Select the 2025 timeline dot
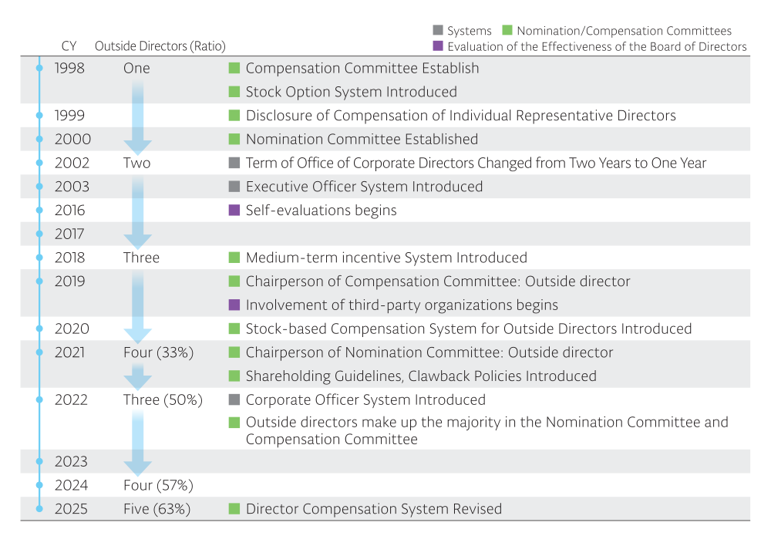Viewport: 771px width, 536px height. (x=39, y=508)
